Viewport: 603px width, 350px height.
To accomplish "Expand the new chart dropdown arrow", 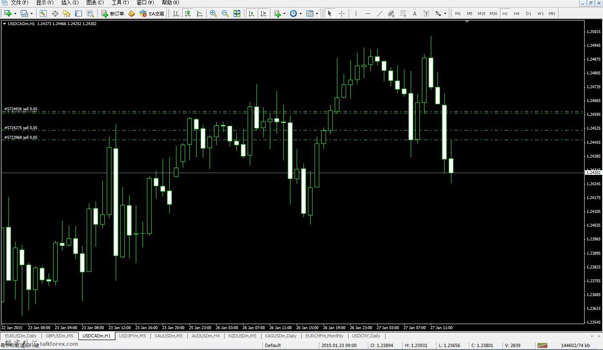I will (15, 13).
